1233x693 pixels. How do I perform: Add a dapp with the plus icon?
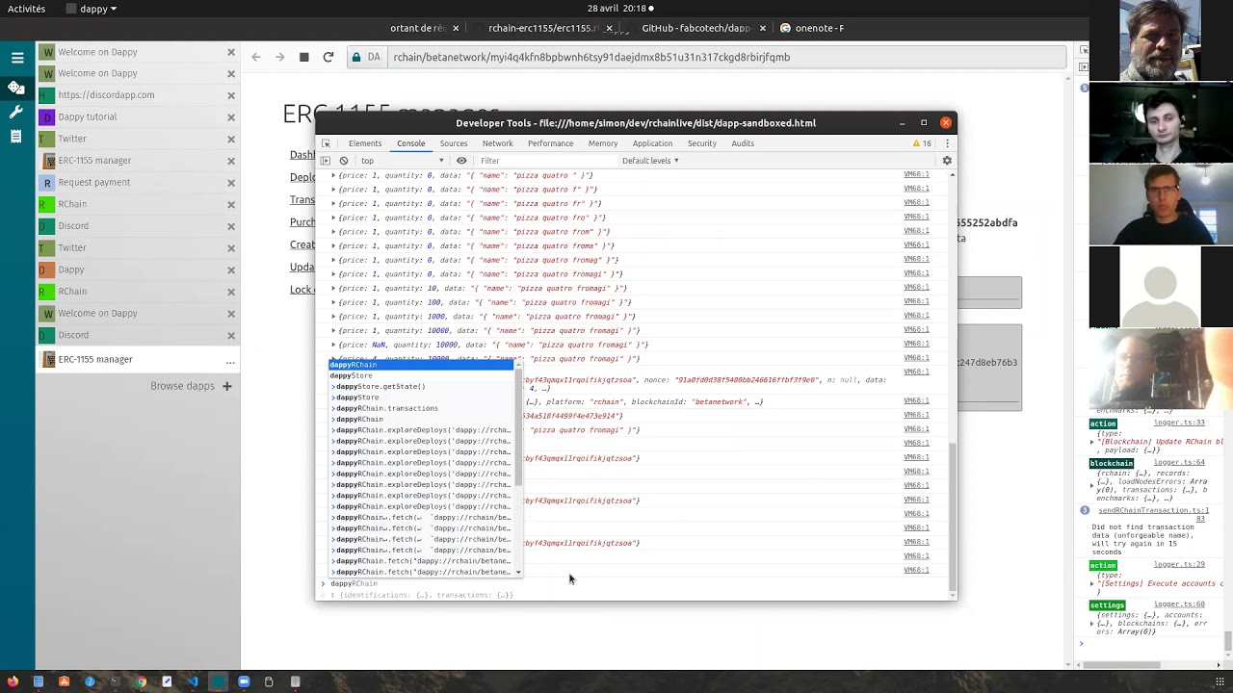click(x=227, y=386)
